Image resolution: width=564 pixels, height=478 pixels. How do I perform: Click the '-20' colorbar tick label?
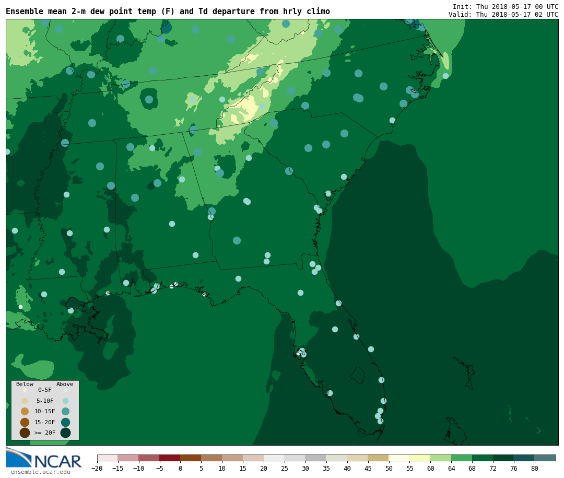click(97, 468)
